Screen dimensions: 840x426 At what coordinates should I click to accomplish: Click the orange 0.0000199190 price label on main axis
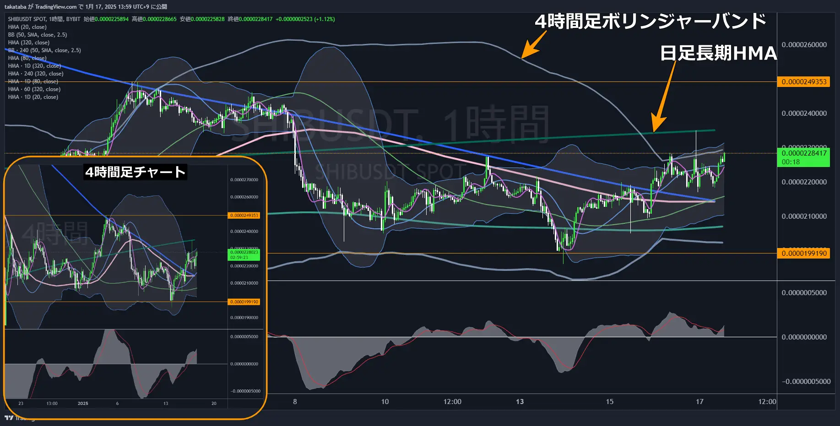coord(804,253)
